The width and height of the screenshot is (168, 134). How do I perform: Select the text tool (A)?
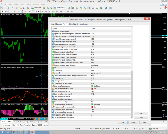[29, 11]
